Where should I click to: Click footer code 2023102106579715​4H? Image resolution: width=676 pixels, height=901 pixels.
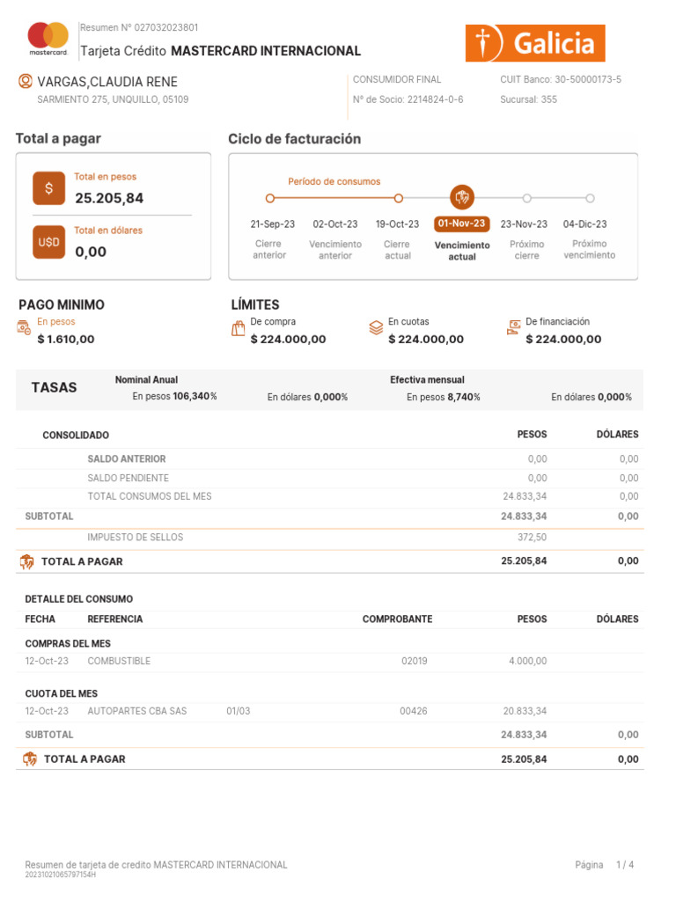point(61,875)
